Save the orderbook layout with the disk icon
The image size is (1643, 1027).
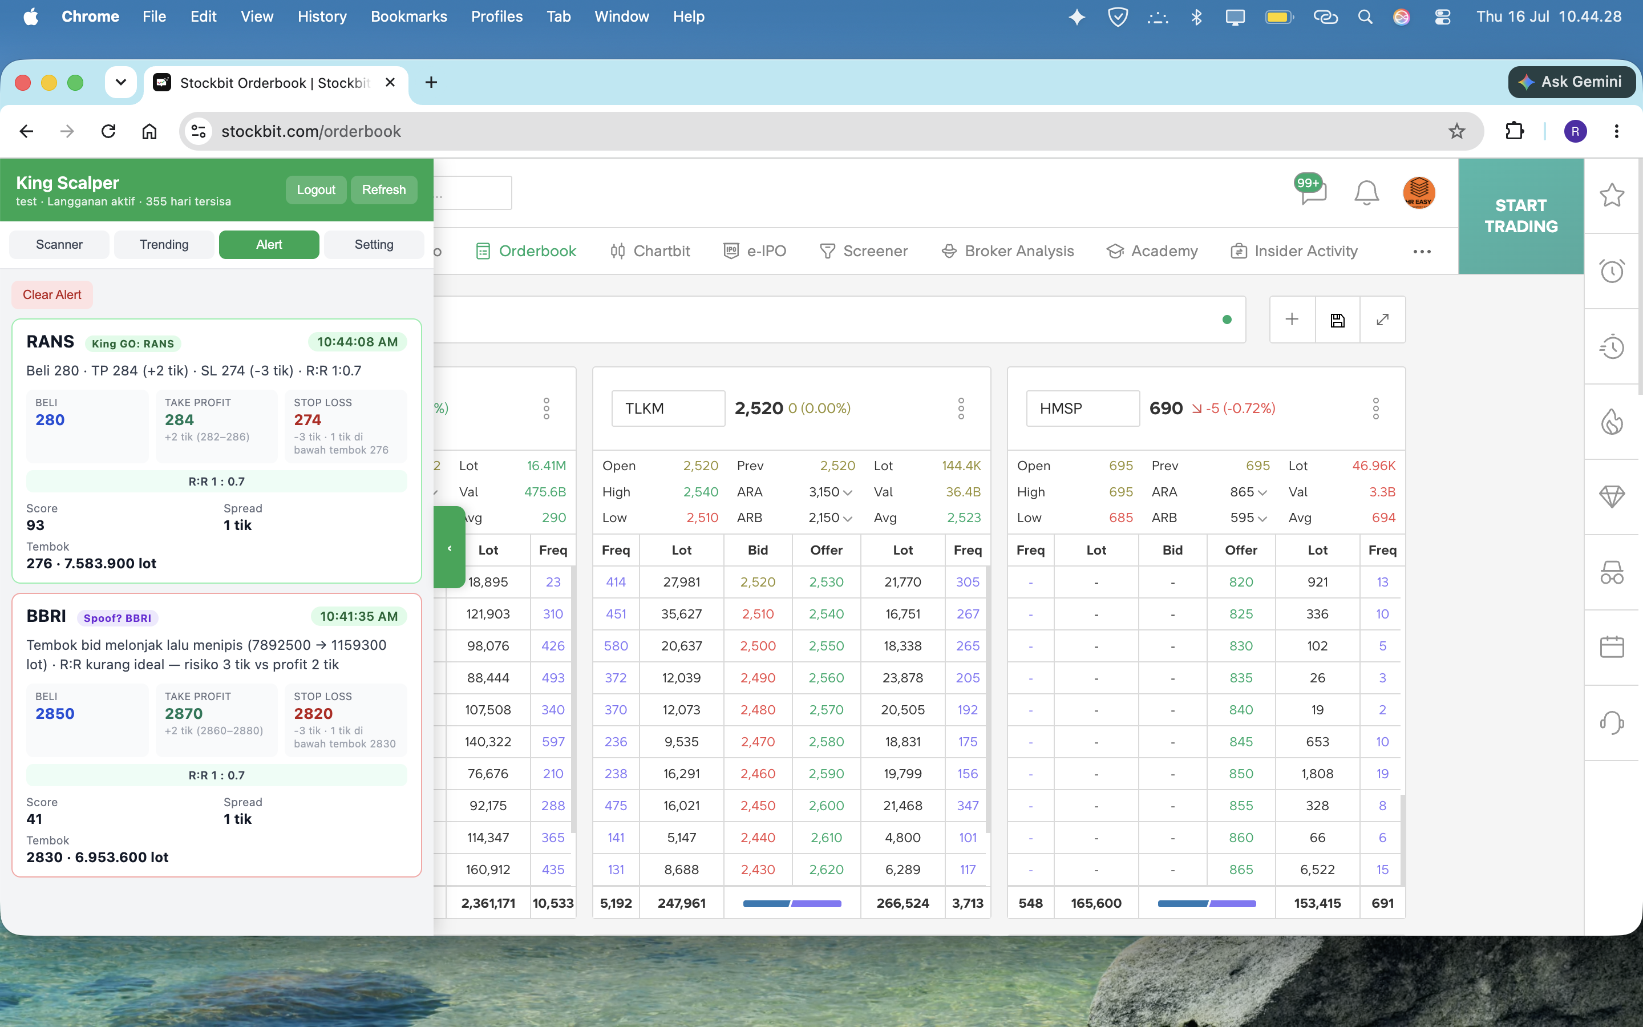1337,320
